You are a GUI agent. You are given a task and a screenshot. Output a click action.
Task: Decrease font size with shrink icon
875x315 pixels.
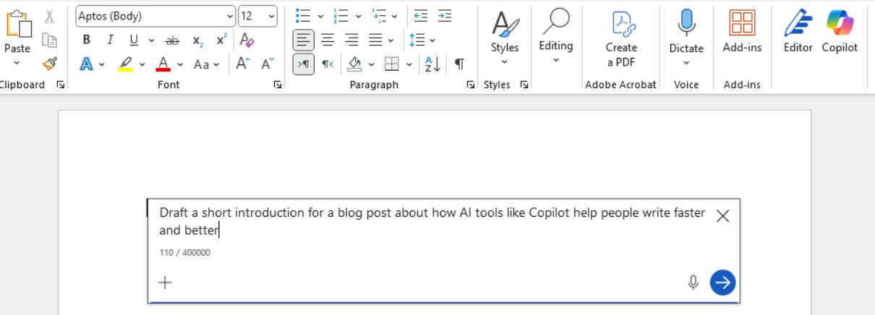(267, 64)
